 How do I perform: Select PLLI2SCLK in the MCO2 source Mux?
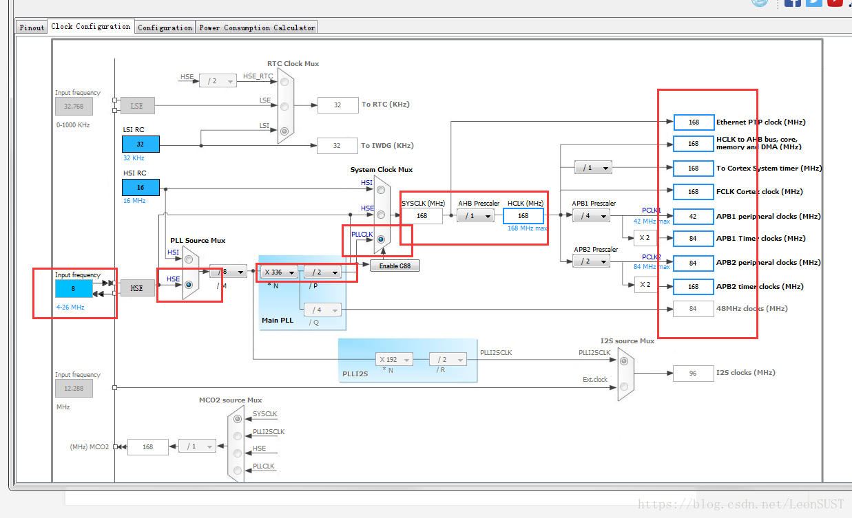pyautogui.click(x=238, y=436)
